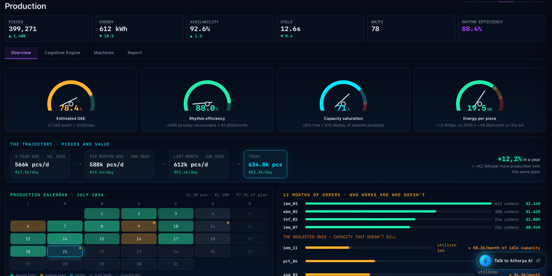The width and height of the screenshot is (552, 276).
Task: Open the Overview tab
Action: pyautogui.click(x=21, y=53)
